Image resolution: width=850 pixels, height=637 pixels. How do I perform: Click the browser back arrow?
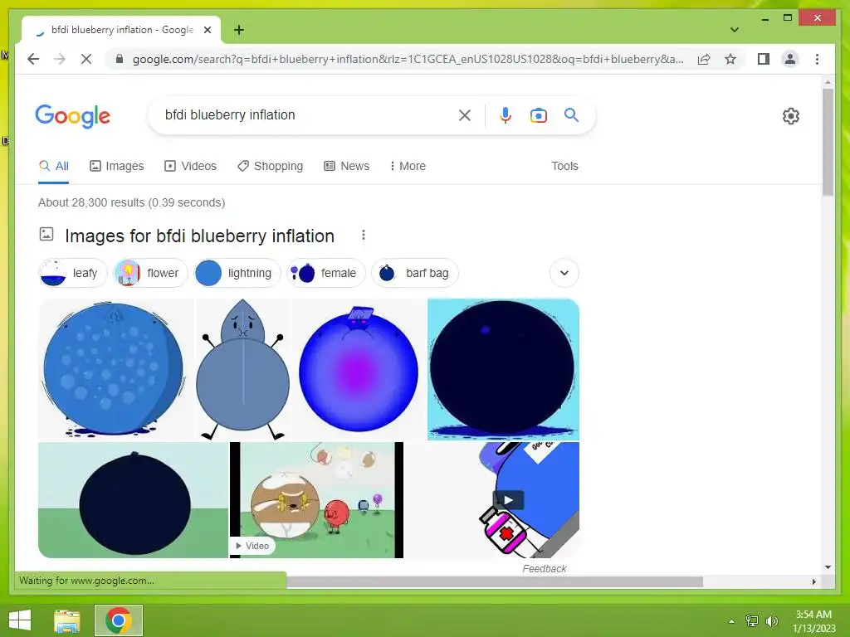point(33,59)
